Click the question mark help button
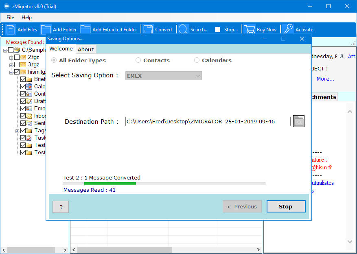 pyautogui.click(x=61, y=207)
